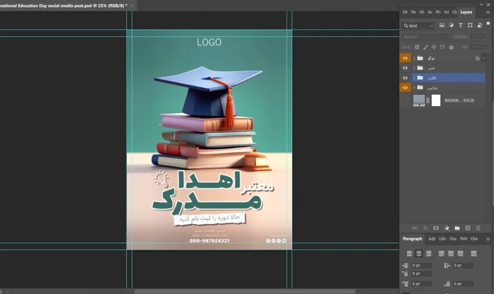Image resolution: width=494 pixels, height=294 pixels.
Task: Click the layer mask icon at Layers panel bottom
Action: point(436,228)
